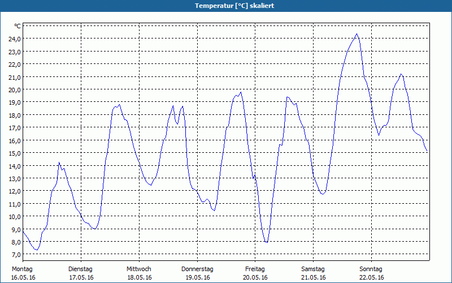Click the Friday minimum near 8°C
This screenshot has height=283, width=452.
point(267,242)
